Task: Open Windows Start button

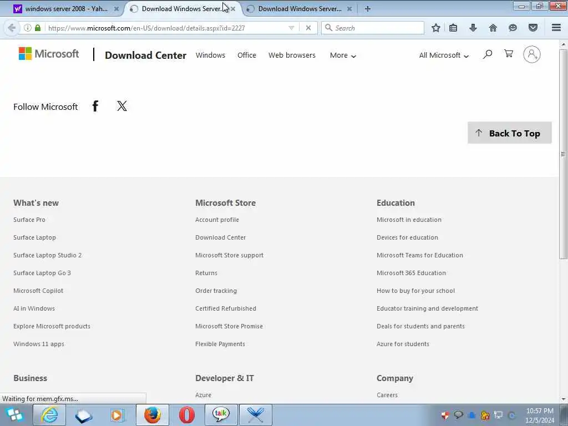Action: (x=14, y=415)
